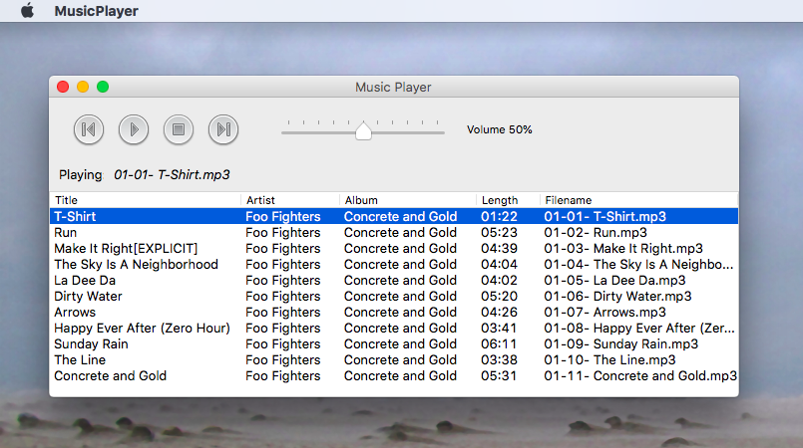803x448 pixels.
Task: Click the Foo Fighters artist in Run row
Action: [282, 232]
